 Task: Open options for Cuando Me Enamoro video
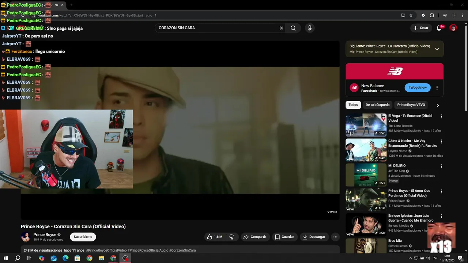[x=441, y=216]
